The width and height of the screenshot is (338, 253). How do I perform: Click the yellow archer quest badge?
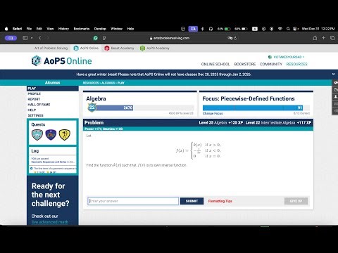pyautogui.click(x=64, y=135)
